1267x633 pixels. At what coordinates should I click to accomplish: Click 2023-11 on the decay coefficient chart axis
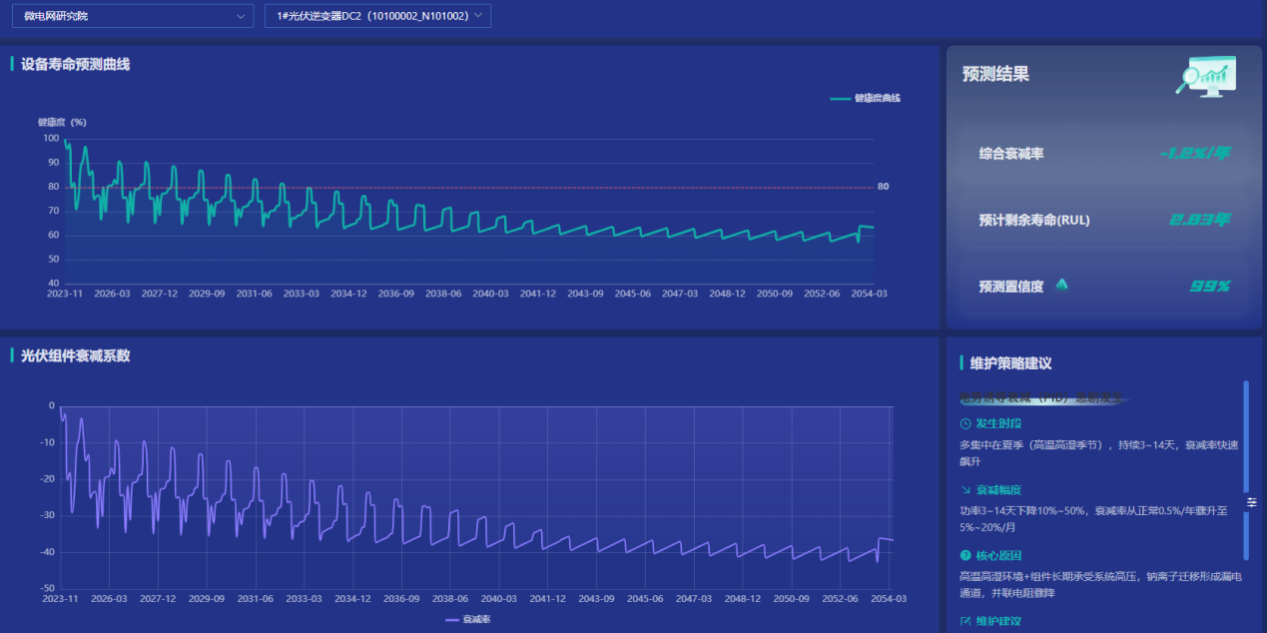62,598
